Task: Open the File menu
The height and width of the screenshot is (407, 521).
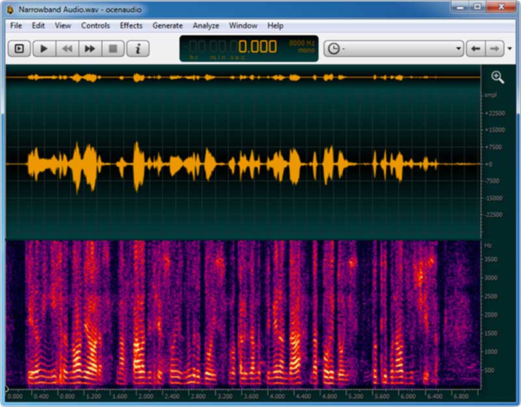Action: click(x=16, y=25)
